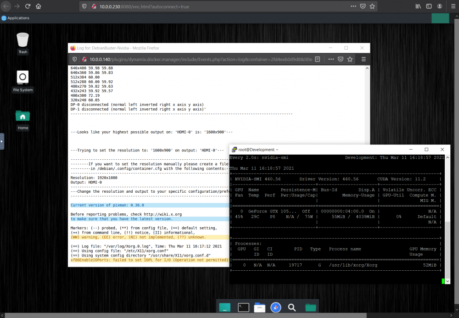The height and width of the screenshot is (318, 459).
Task: Click reload in the outer browser
Action: [28, 6]
